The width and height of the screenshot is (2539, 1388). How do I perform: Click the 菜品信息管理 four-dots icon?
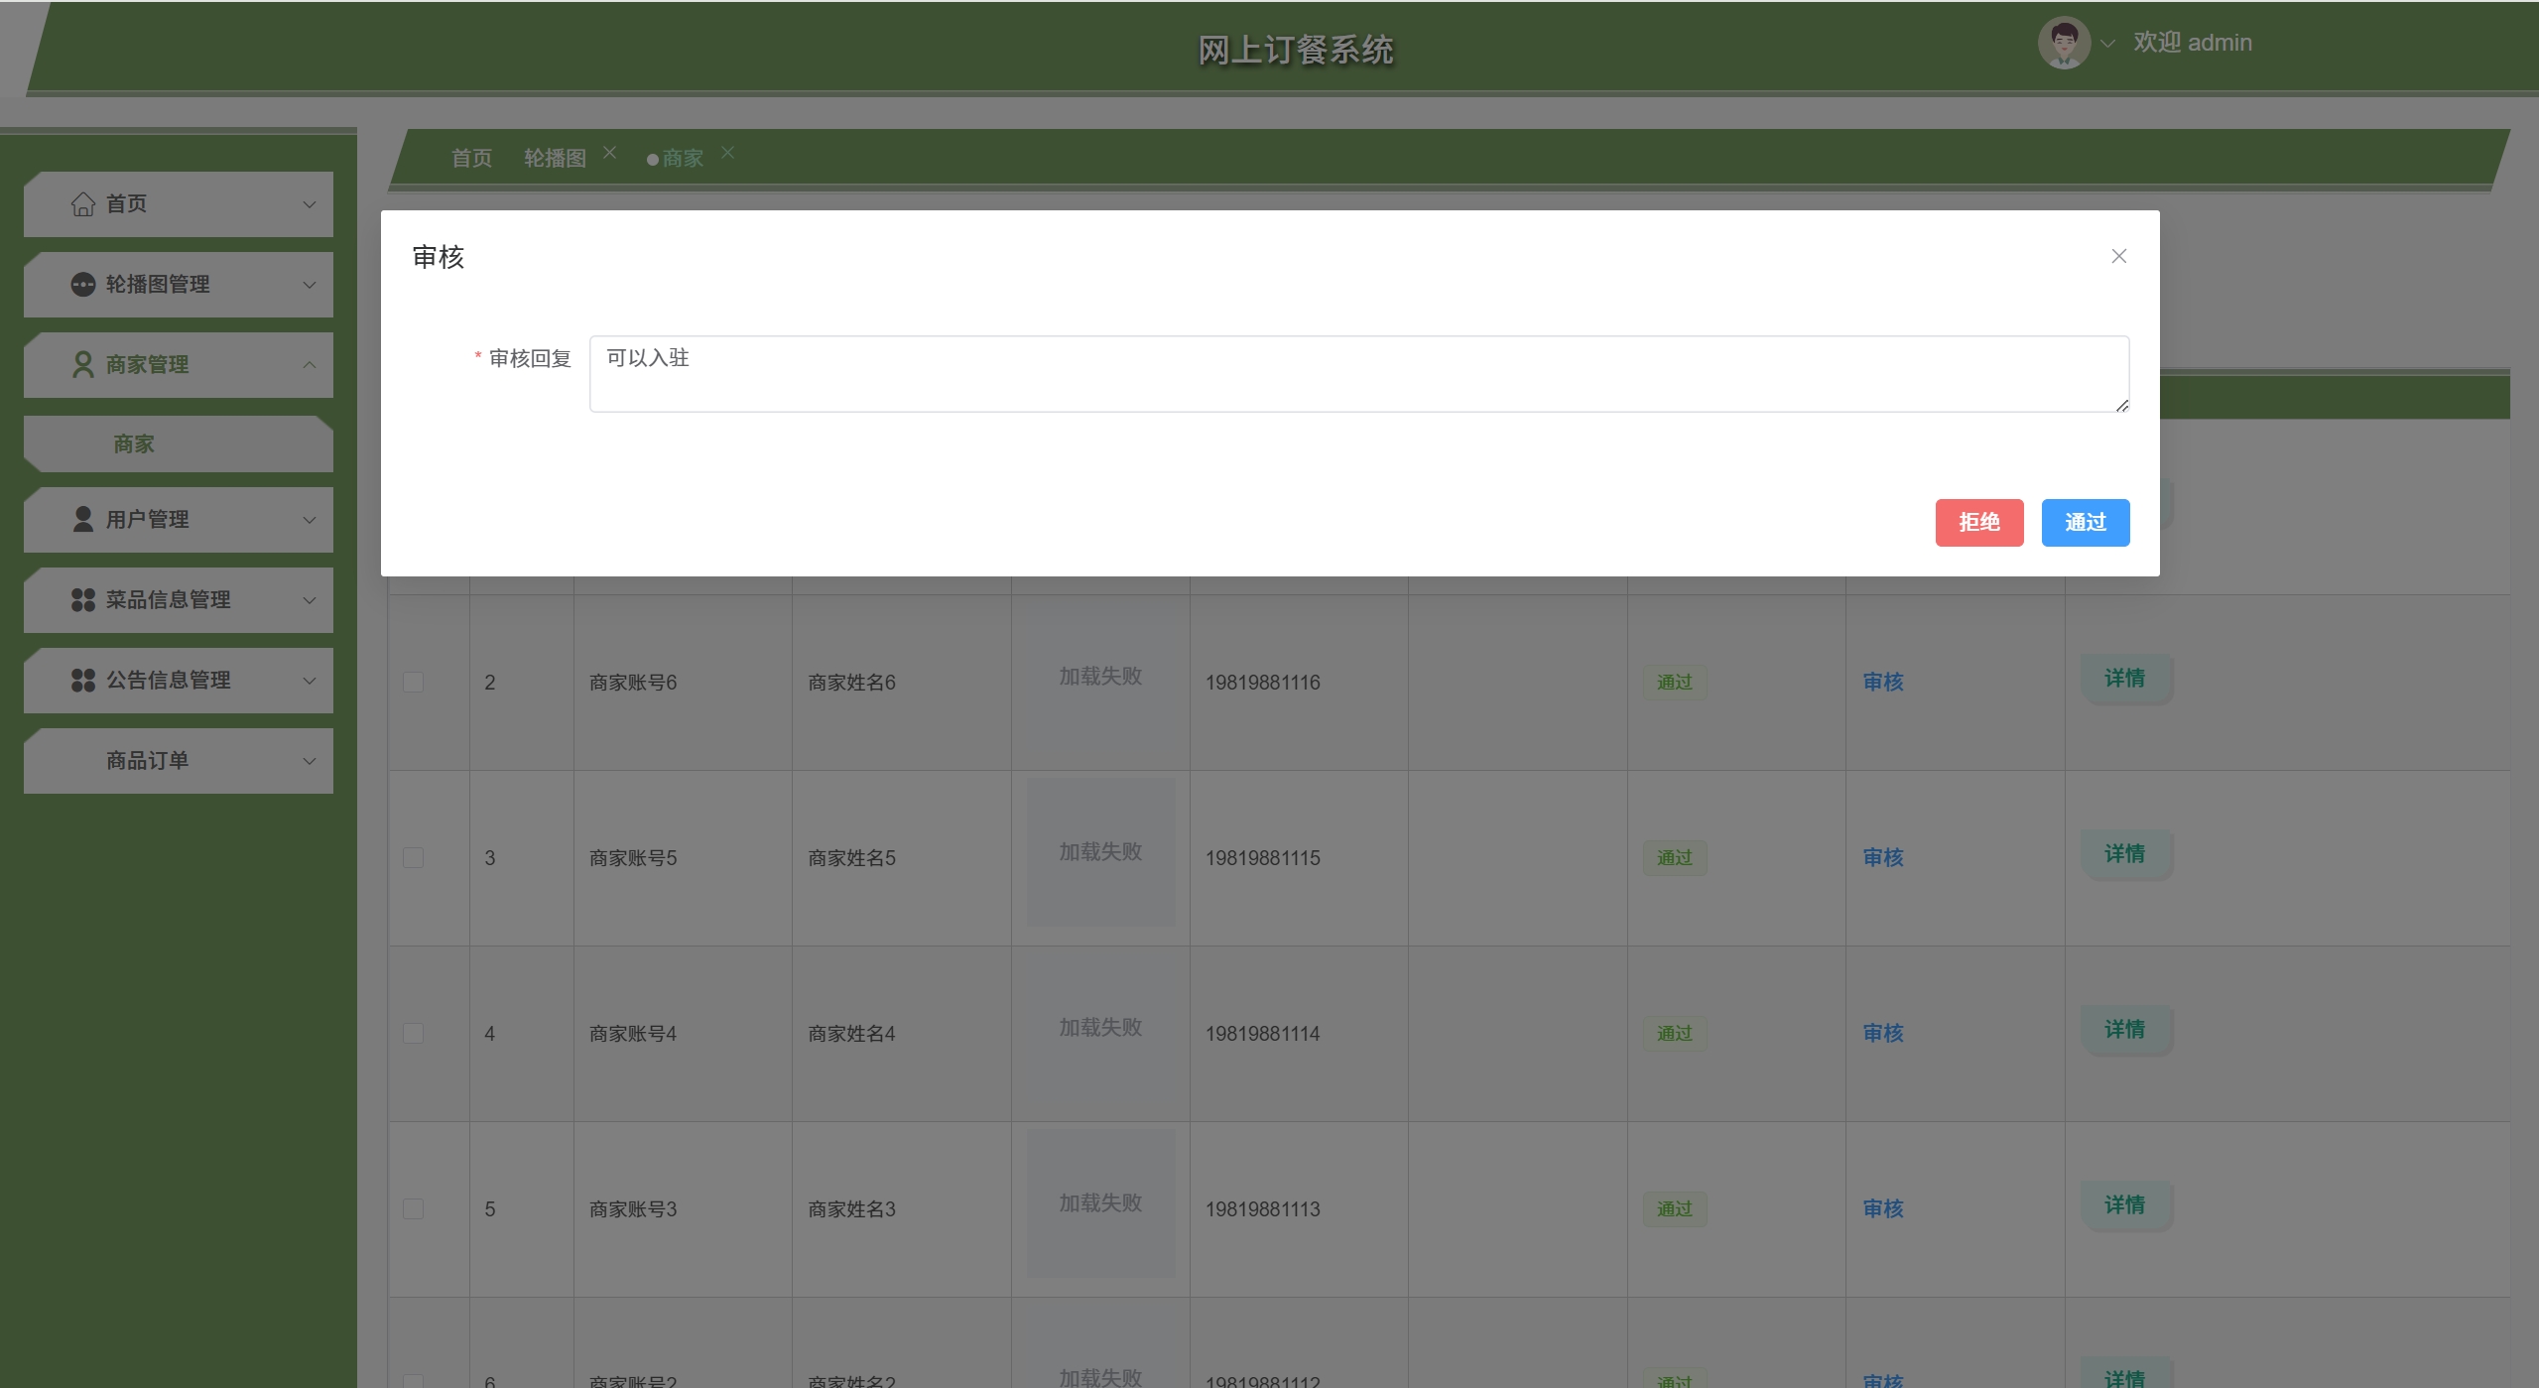(x=83, y=600)
